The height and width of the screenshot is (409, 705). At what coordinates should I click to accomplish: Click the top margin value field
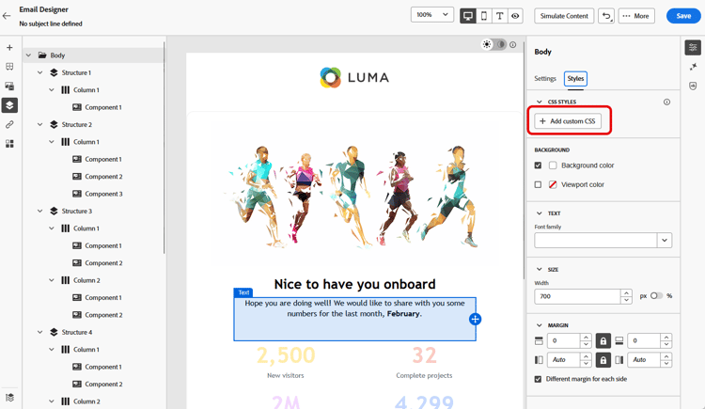pyautogui.click(x=563, y=341)
